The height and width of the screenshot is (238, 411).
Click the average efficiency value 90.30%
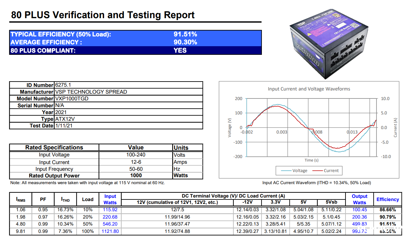pyautogui.click(x=185, y=42)
